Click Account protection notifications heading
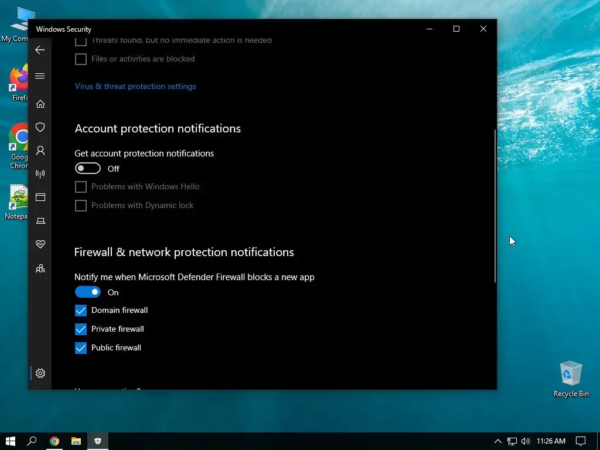Viewport: 600px width, 450px height. pos(158,128)
